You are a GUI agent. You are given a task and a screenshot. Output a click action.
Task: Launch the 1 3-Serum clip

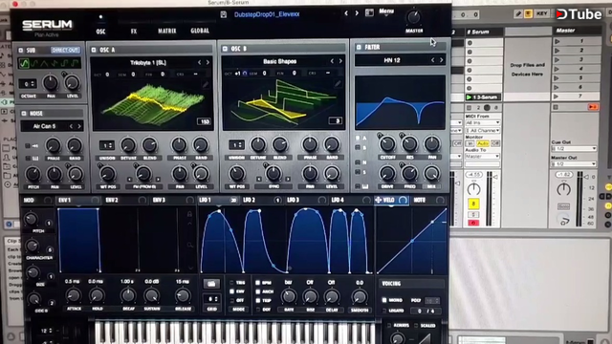pyautogui.click(x=470, y=97)
